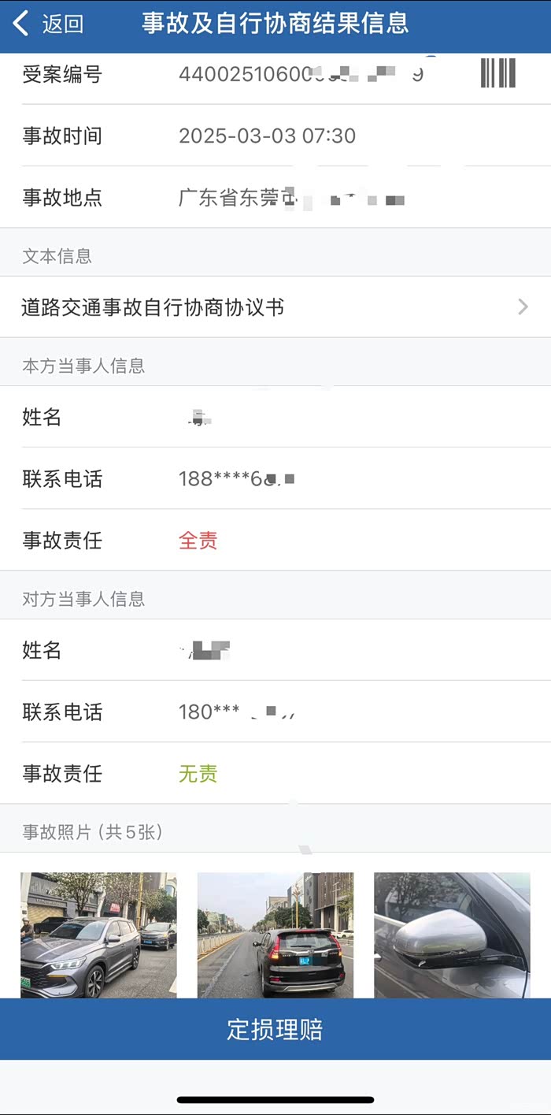
Task: Tap the 事故地点 location value
Action: pyautogui.click(x=291, y=198)
